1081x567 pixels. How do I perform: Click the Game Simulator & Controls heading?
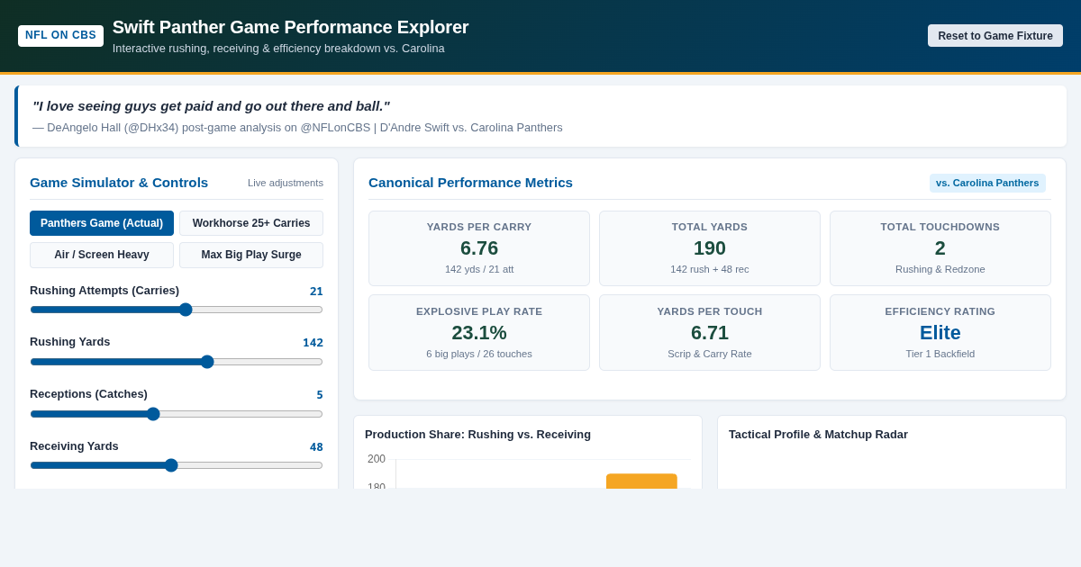(119, 183)
